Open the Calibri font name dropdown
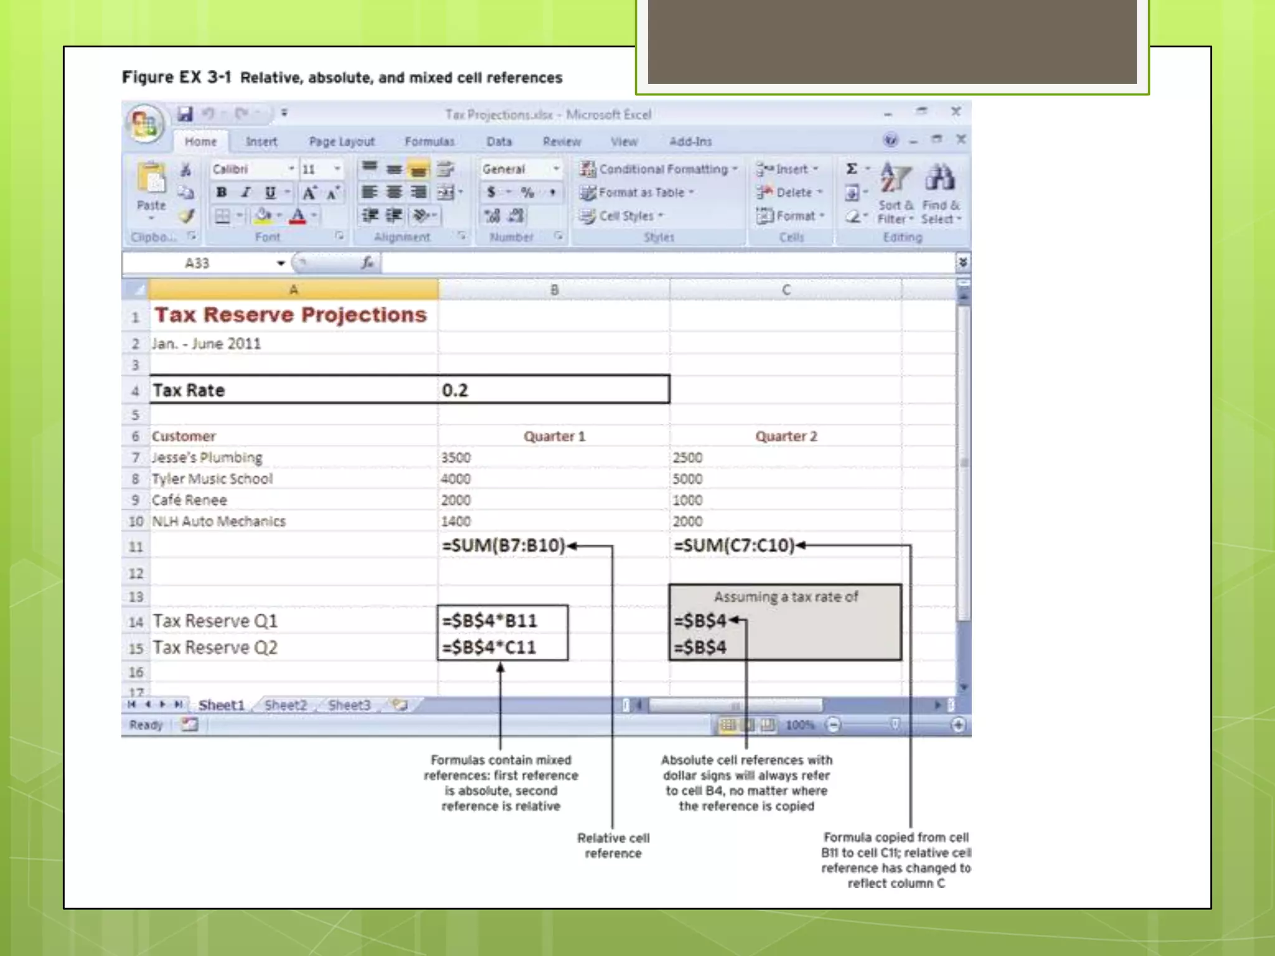Screen dimensions: 1275x956 coord(291,169)
